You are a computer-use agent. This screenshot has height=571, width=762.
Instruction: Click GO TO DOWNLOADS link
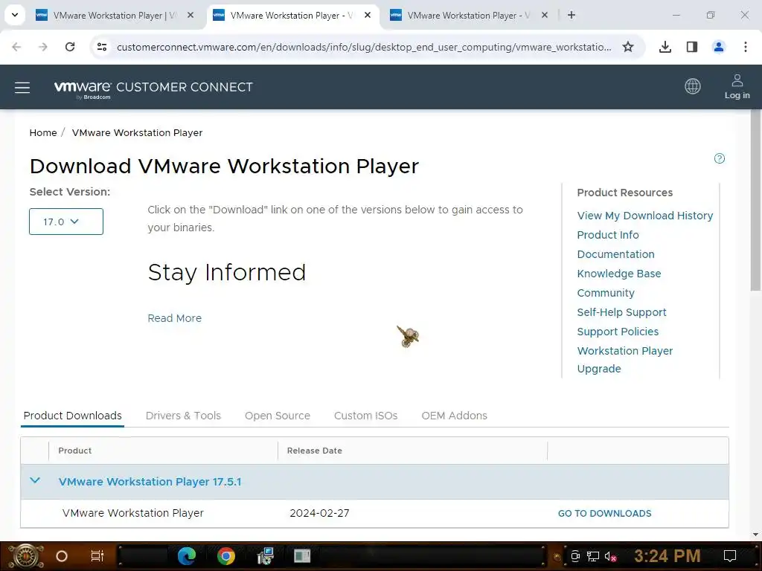[604, 514]
